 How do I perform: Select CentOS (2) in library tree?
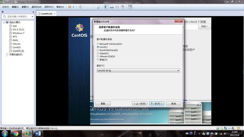[x=18, y=51]
